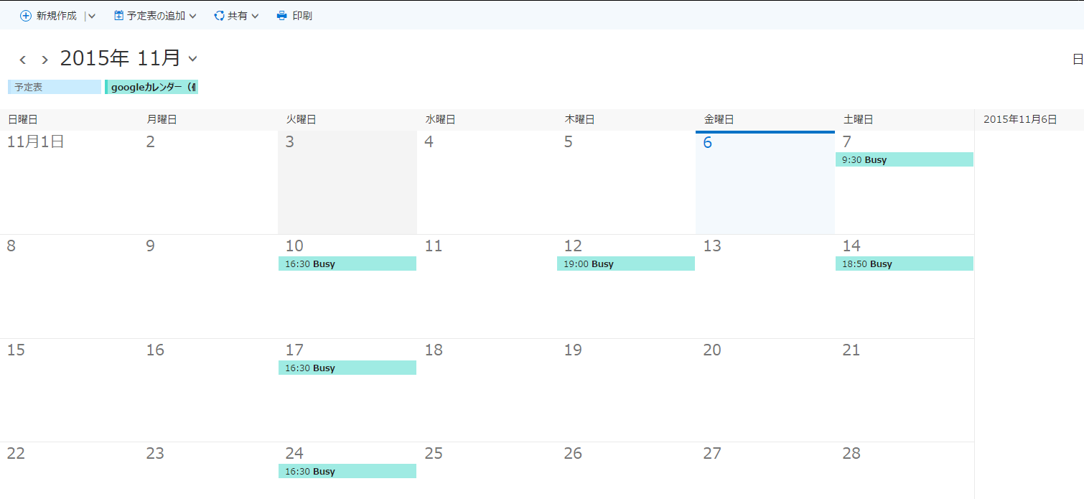
Task: Go to the next month
Action: coord(45,60)
